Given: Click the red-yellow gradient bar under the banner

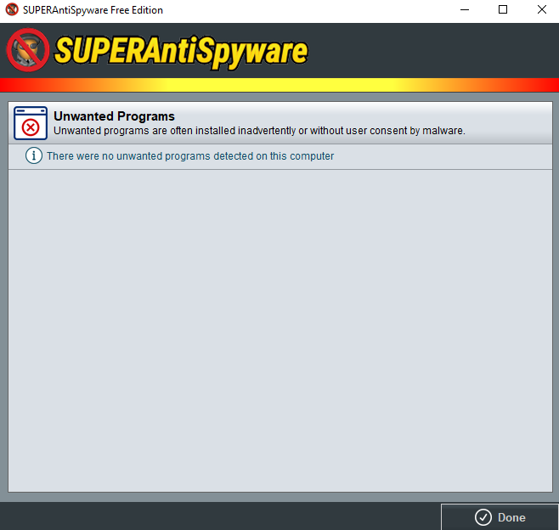Looking at the screenshot, I should (x=279, y=85).
